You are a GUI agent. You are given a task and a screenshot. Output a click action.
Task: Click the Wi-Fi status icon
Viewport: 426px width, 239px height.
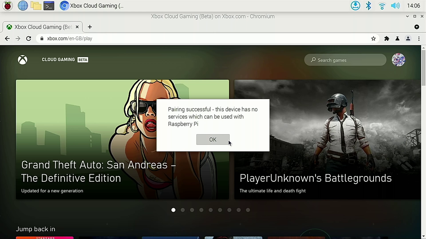click(x=382, y=5)
